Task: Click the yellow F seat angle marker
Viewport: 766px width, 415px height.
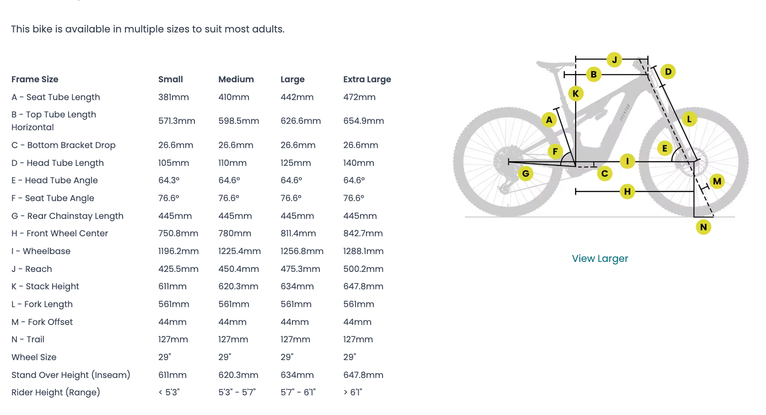Action: (555, 151)
